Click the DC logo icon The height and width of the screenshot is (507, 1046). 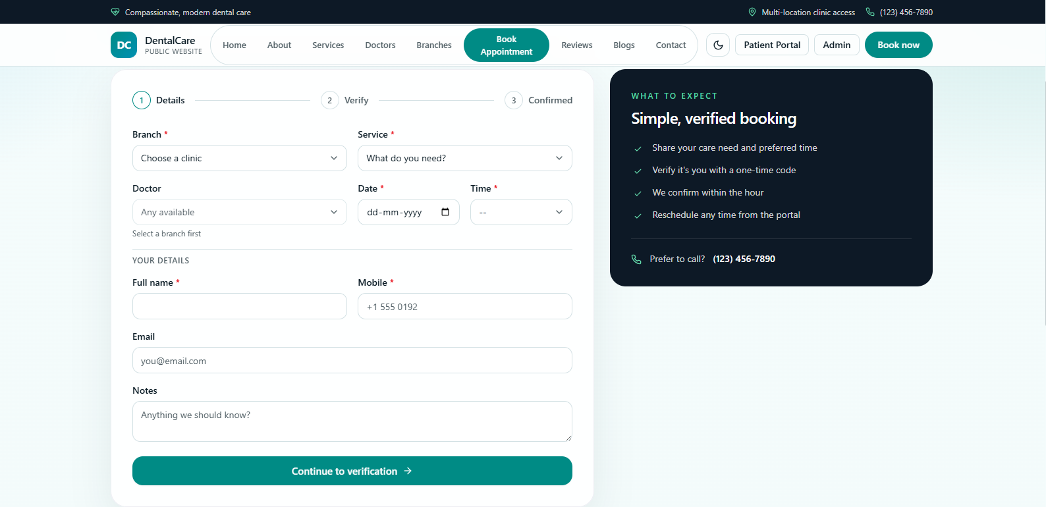click(124, 45)
